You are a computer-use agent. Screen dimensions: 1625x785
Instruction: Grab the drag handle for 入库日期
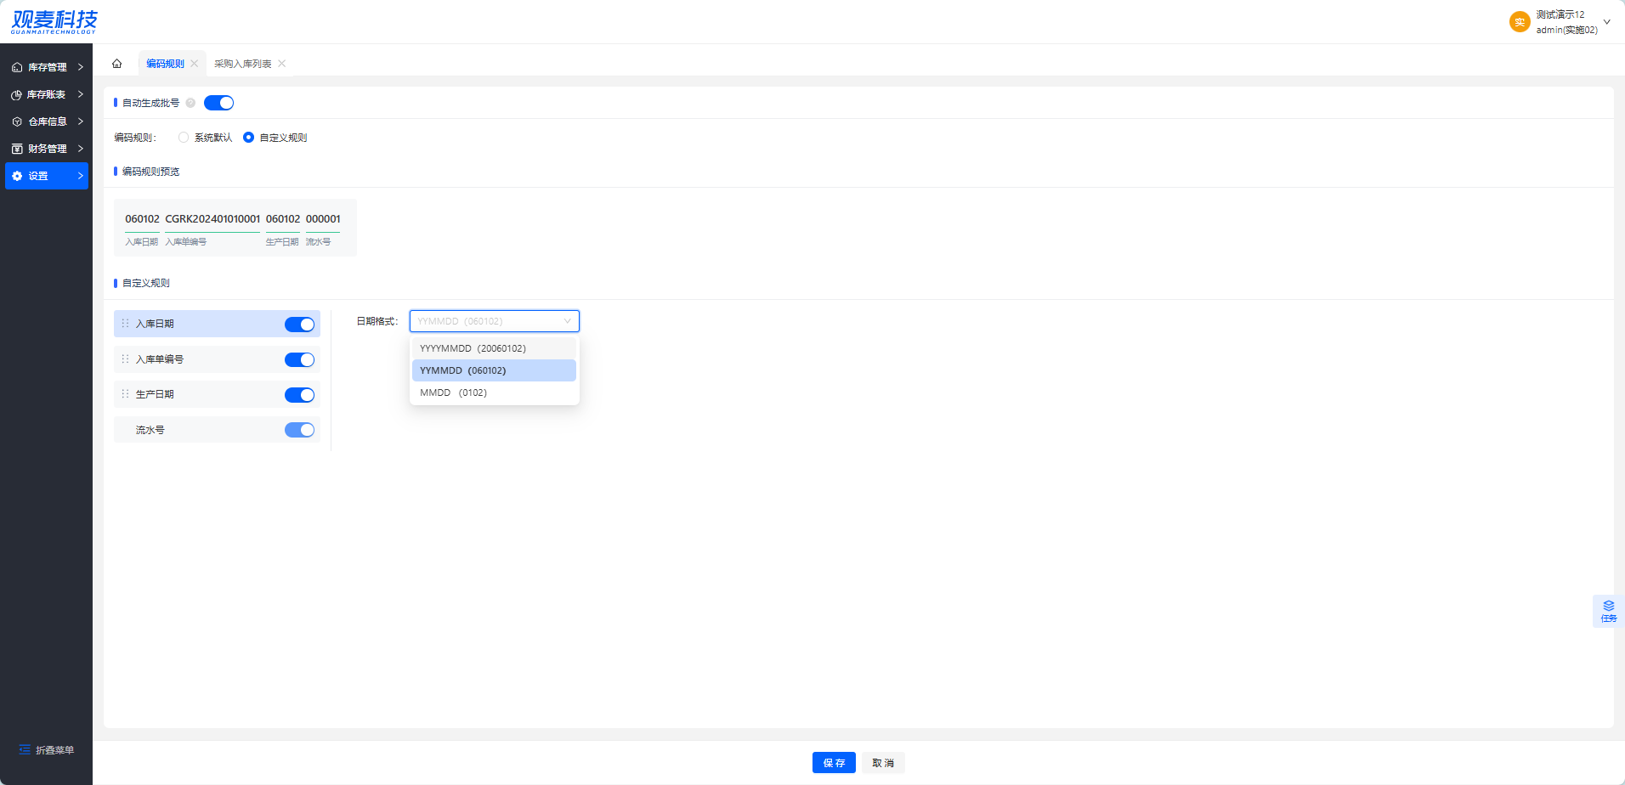tap(126, 324)
